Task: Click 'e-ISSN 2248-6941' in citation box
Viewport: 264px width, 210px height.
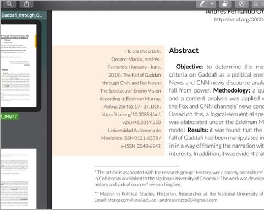Action: click(x=141, y=146)
